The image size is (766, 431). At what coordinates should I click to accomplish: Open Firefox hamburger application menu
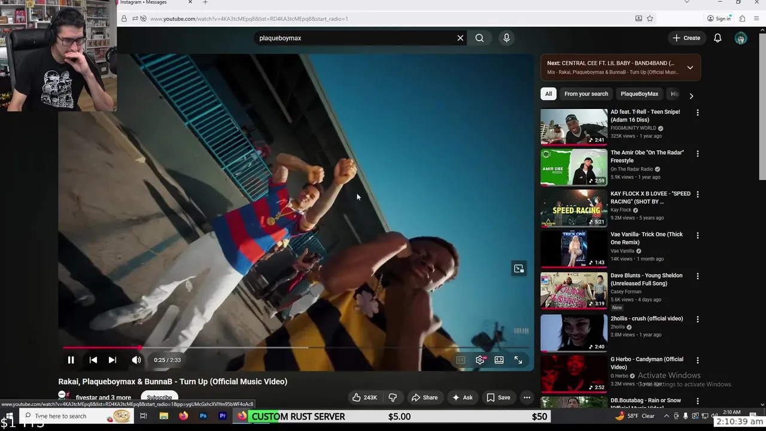[x=756, y=19]
